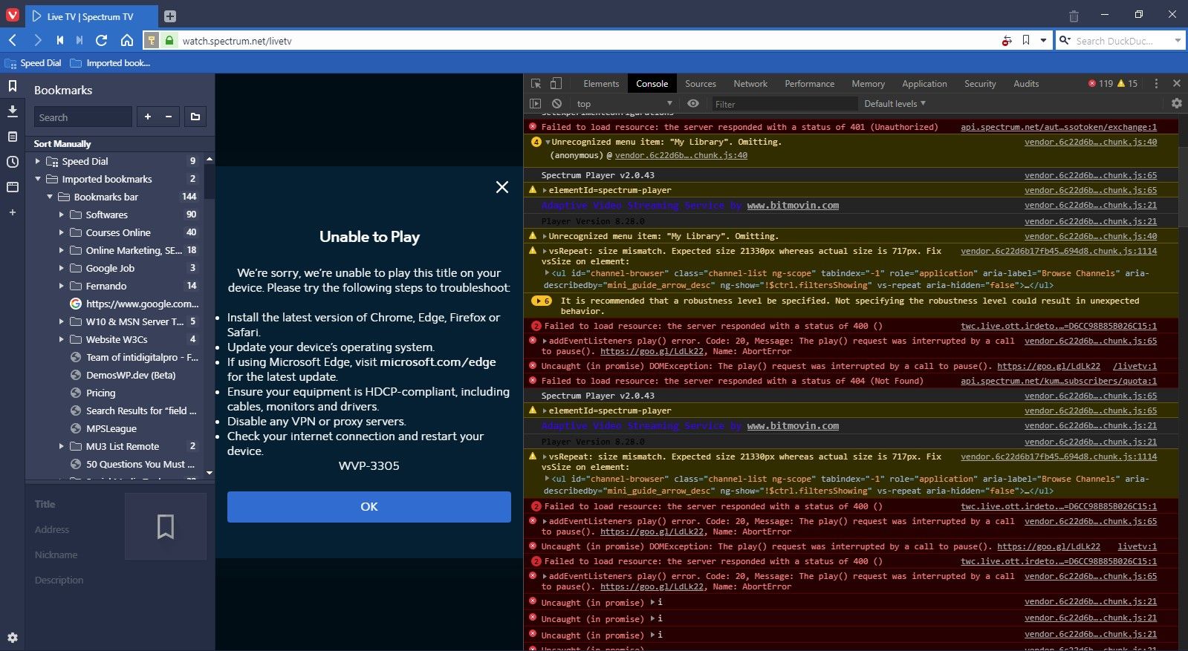Click bookmarks list scroll down arrow
This screenshot has height=651, width=1188.
(210, 473)
